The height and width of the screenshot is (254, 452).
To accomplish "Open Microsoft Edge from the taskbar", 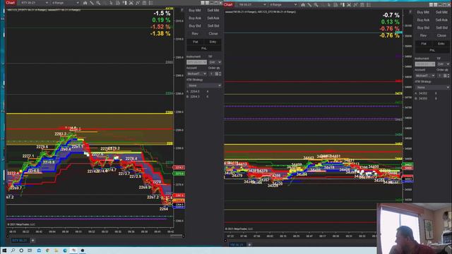I will [x=65, y=250].
